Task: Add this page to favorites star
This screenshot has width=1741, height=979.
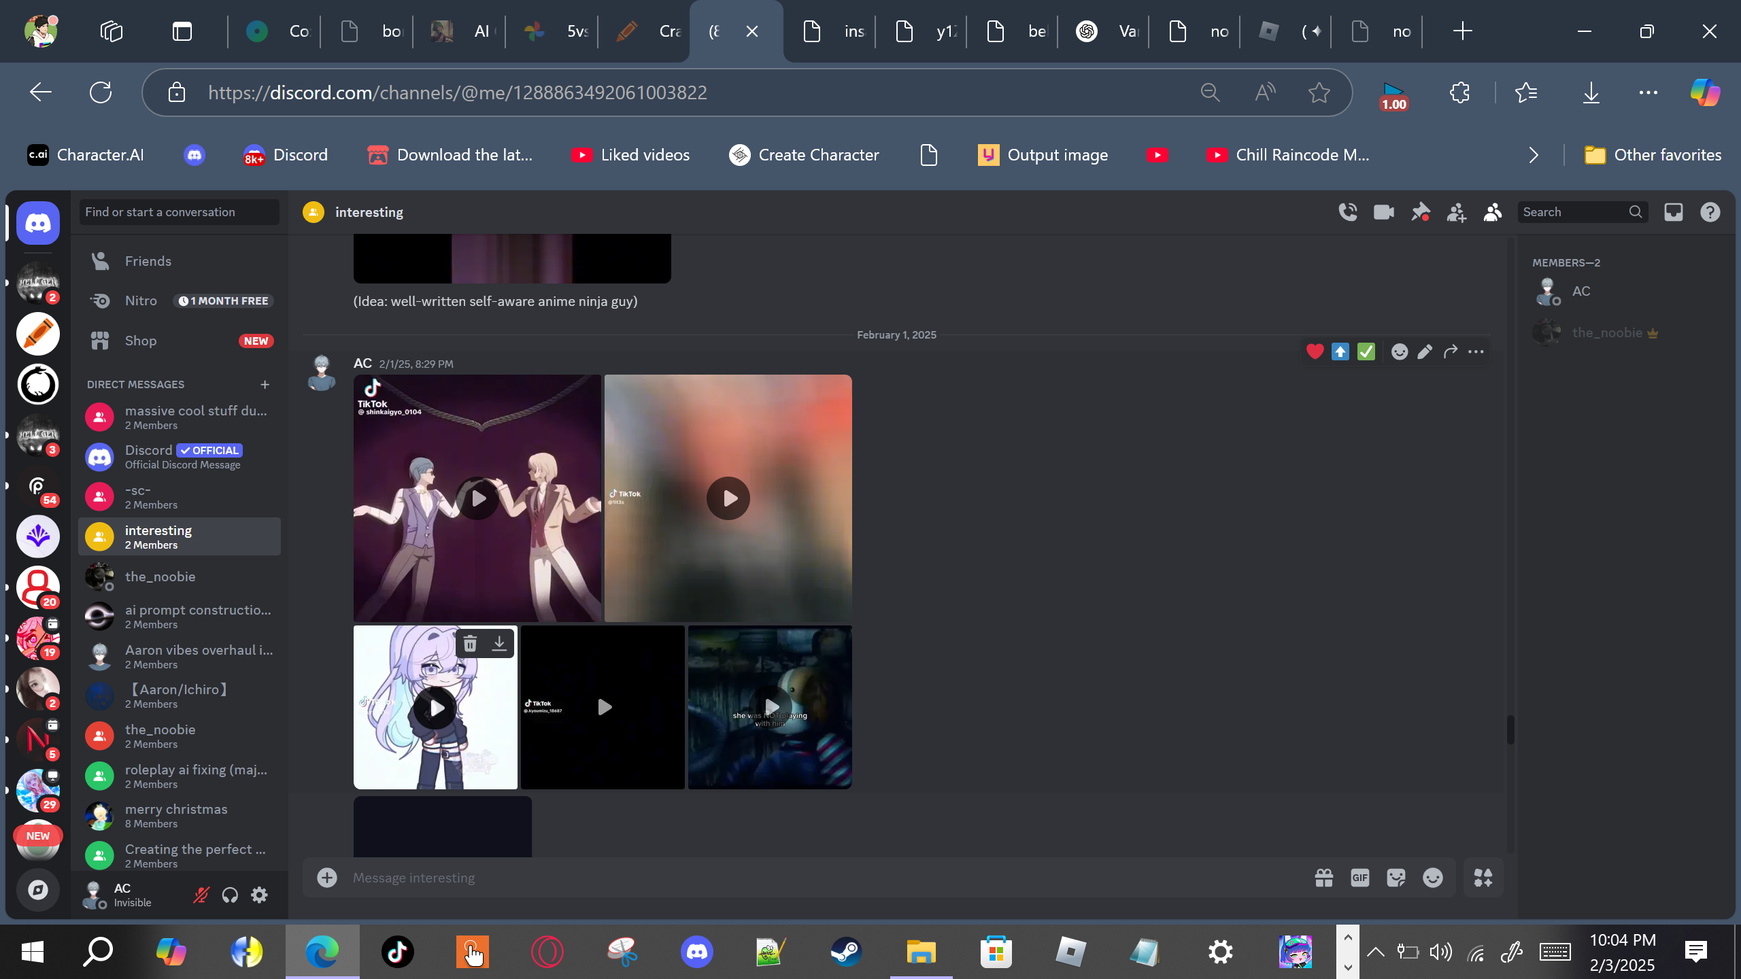Action: pos(1319,92)
